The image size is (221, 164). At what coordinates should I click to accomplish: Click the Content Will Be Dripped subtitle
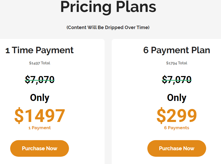click(x=108, y=28)
